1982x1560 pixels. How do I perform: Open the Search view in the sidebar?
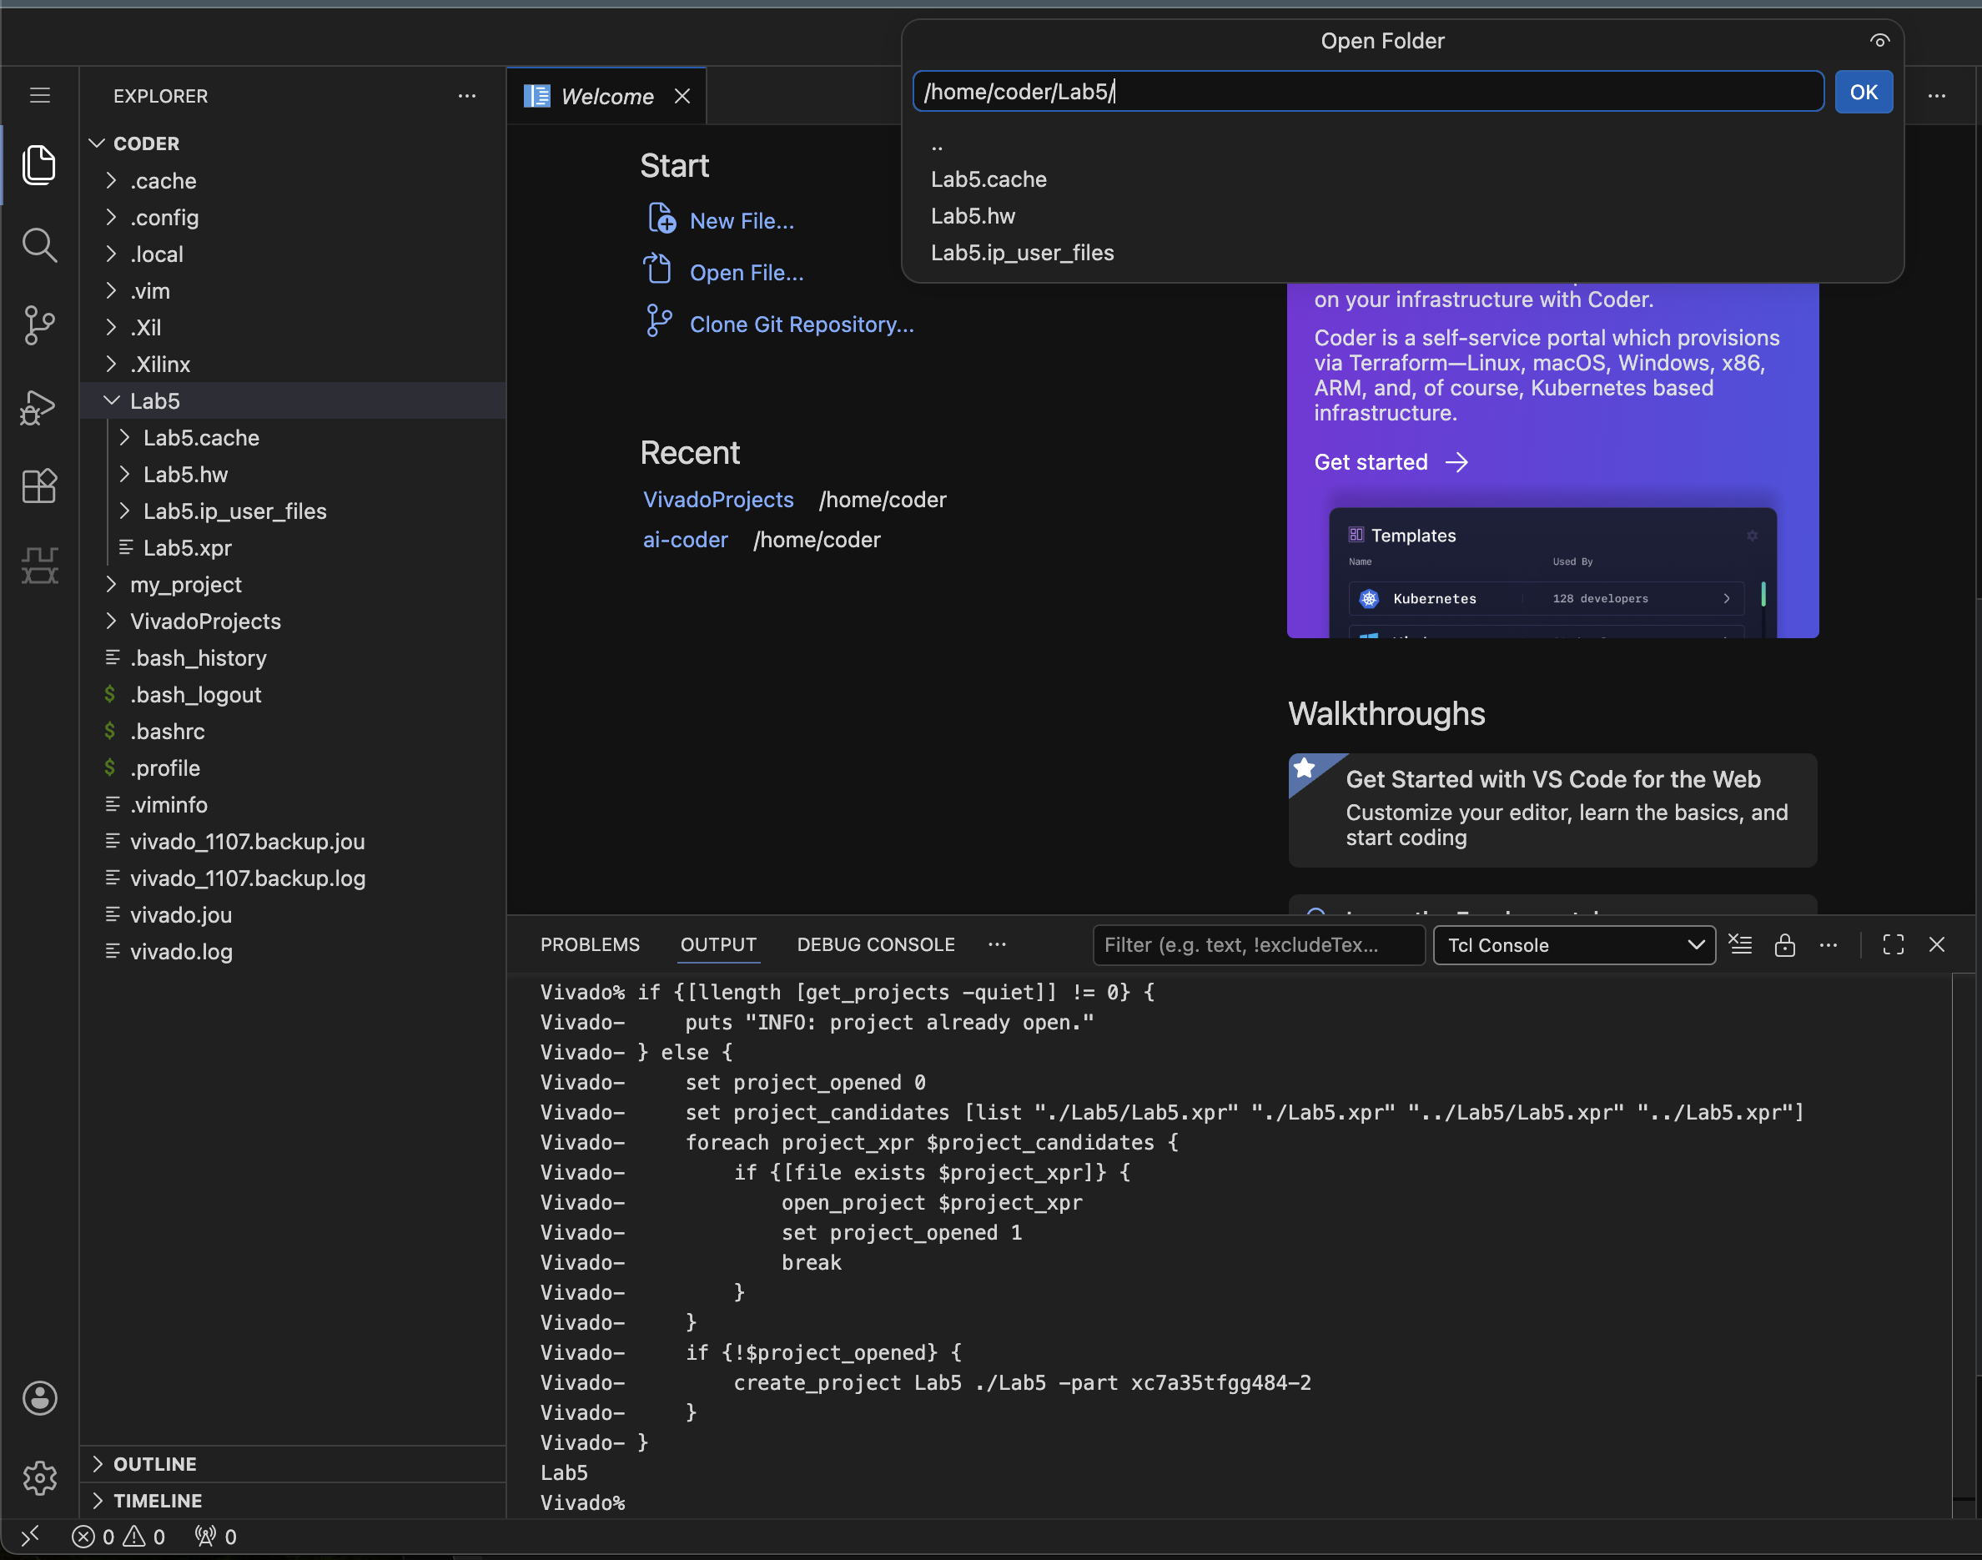click(39, 244)
